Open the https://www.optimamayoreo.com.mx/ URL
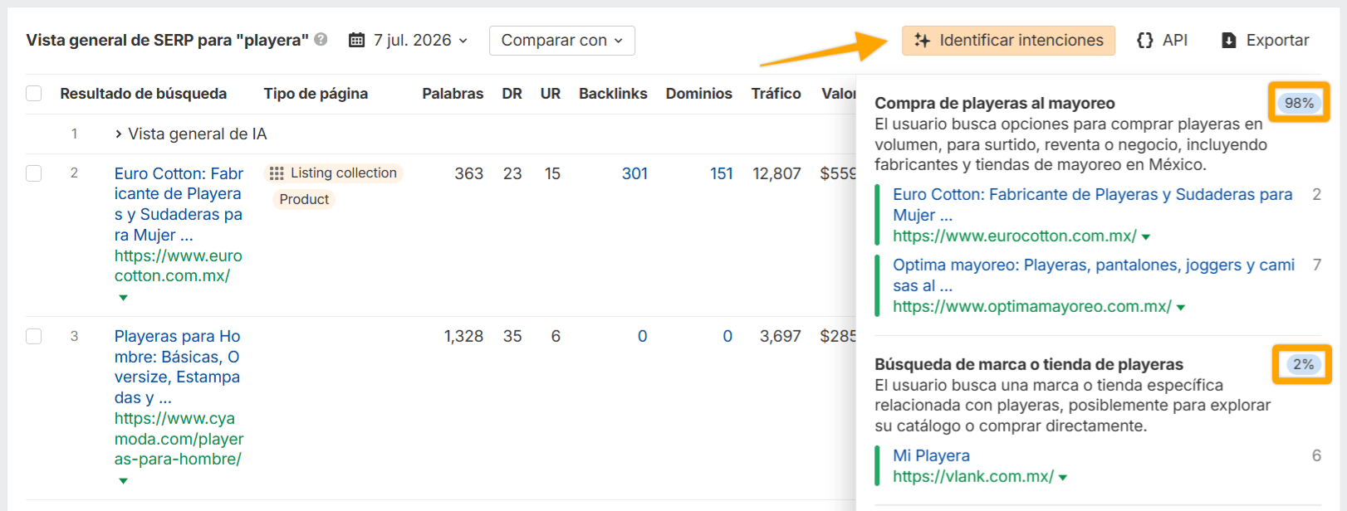Viewport: 1347px width, 511px height. [1032, 306]
